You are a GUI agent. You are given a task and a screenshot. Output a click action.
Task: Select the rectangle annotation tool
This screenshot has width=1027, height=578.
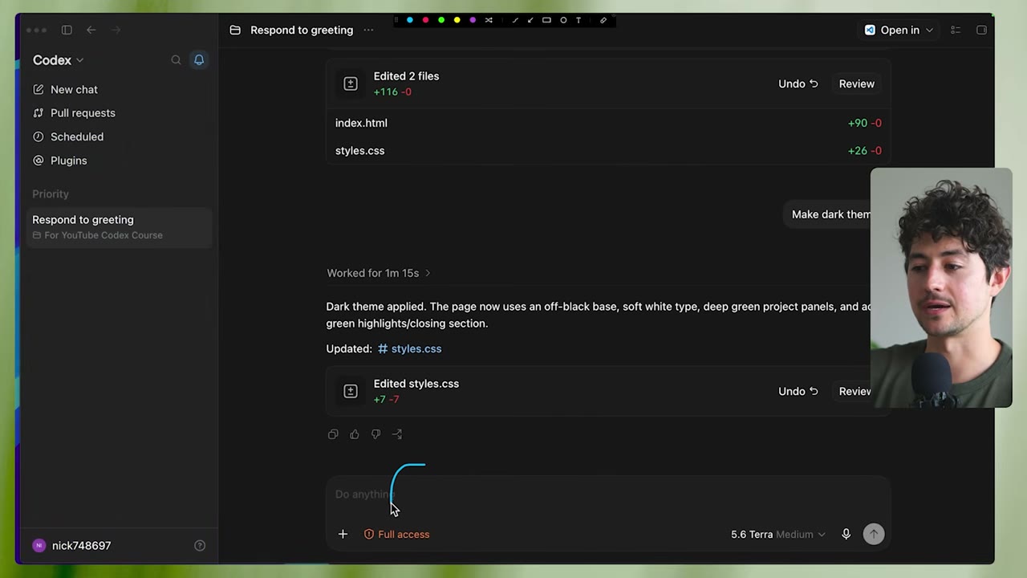point(546,20)
